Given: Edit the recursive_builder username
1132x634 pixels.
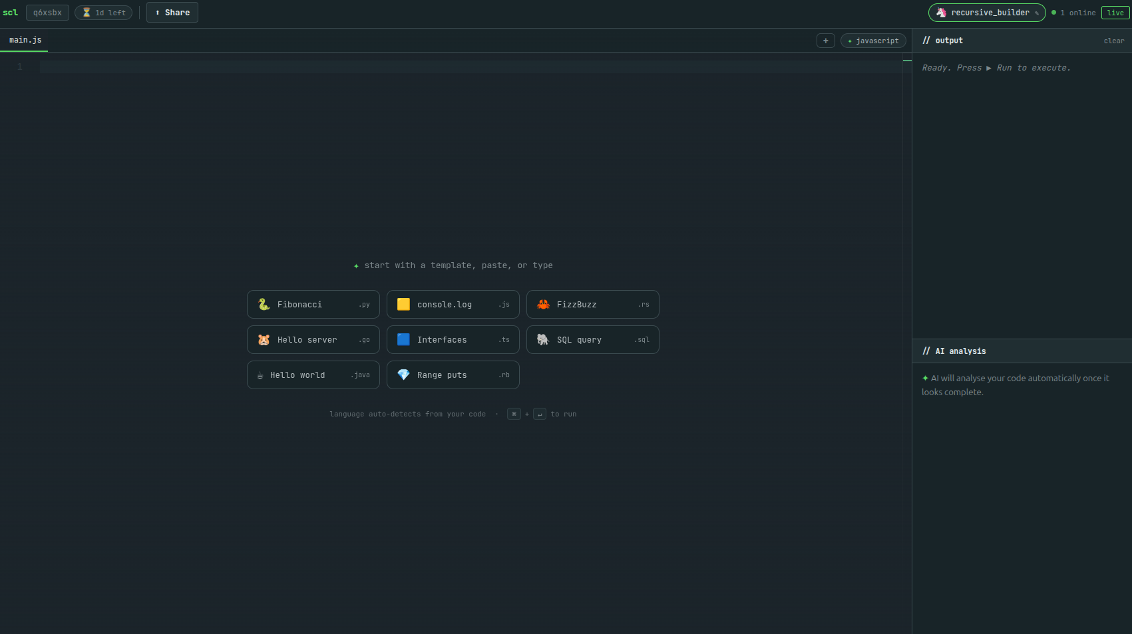Looking at the screenshot, I should click(990, 13).
